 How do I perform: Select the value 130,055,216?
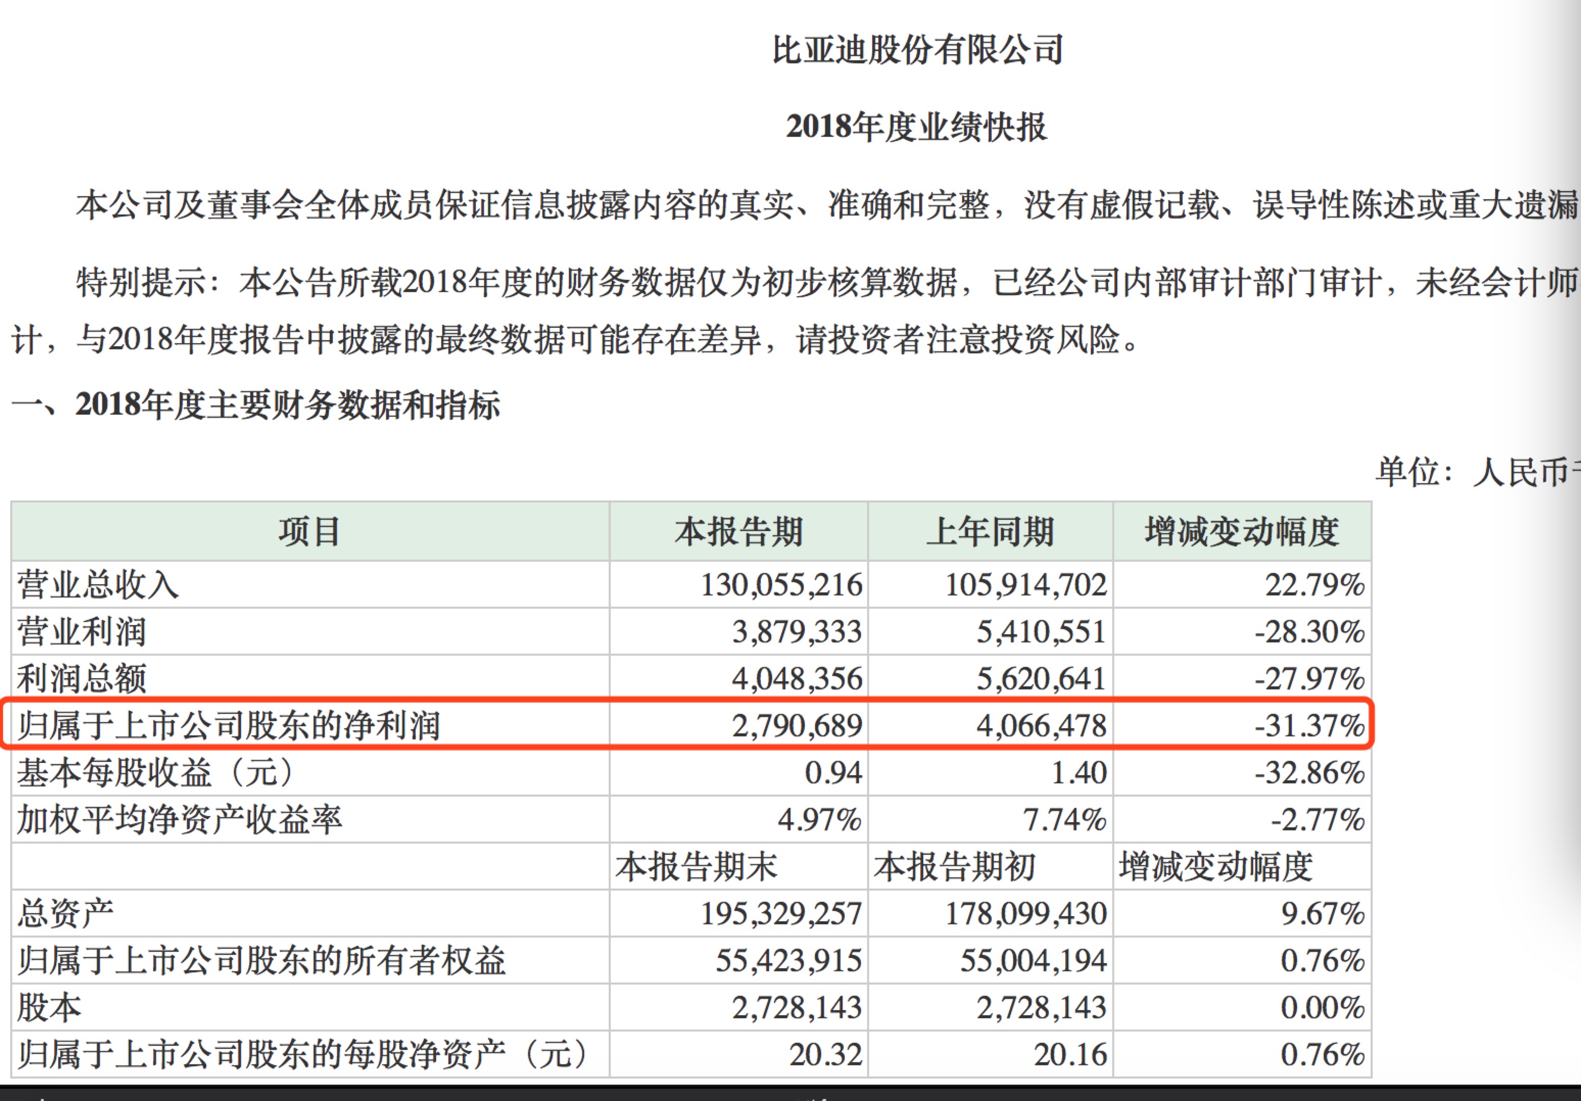point(781,585)
